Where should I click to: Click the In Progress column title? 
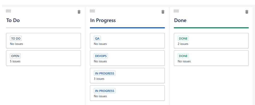[103, 20]
